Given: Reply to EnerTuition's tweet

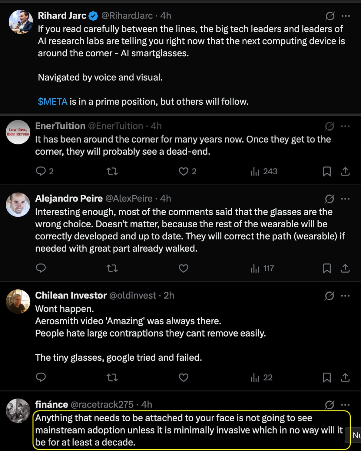Looking at the screenshot, I should pyautogui.click(x=41, y=171).
